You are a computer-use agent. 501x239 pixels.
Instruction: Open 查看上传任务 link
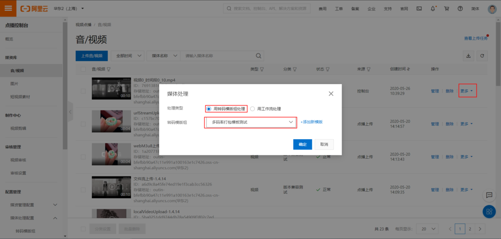tap(476, 38)
